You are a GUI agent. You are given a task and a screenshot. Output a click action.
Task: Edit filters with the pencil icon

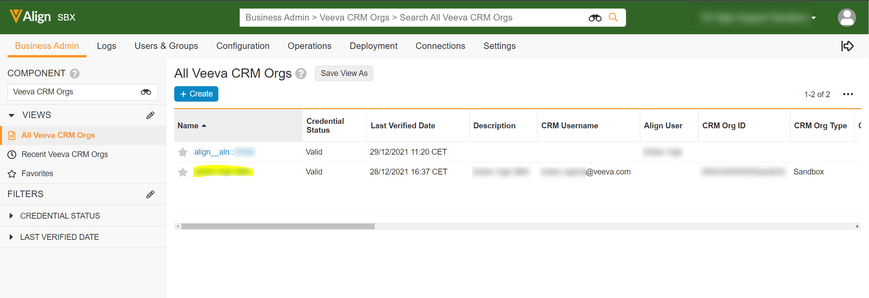150,194
